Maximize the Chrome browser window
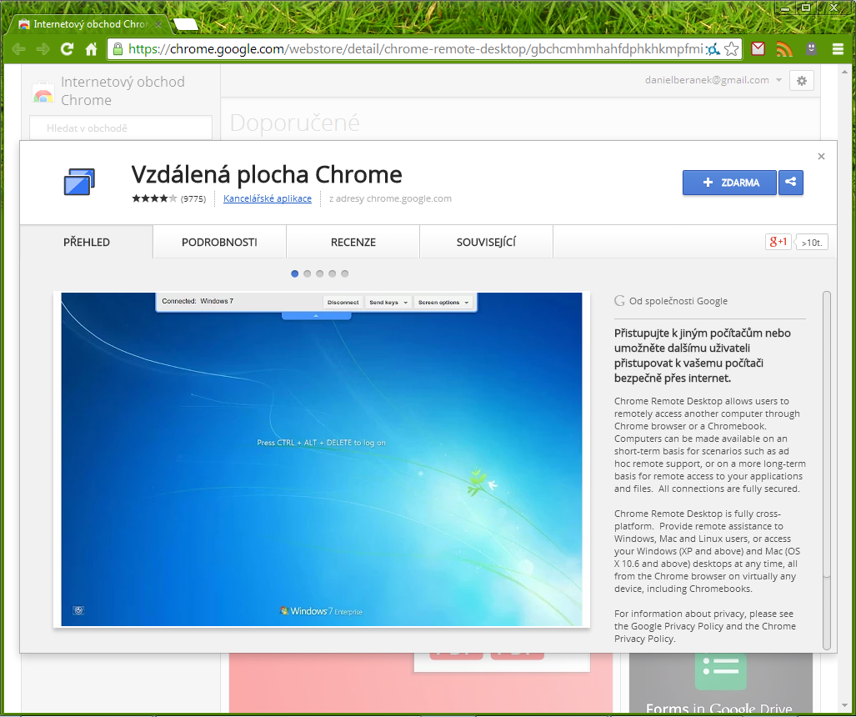This screenshot has width=856, height=717. tap(806, 8)
